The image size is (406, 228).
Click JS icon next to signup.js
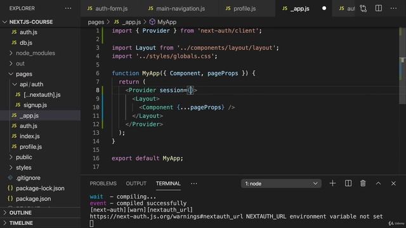coord(18,104)
